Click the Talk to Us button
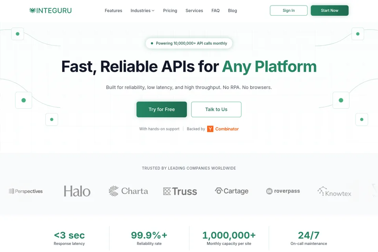The image size is (378, 252). click(216, 109)
